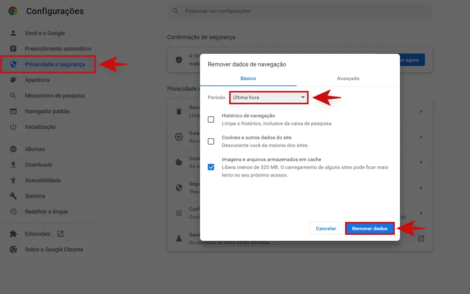Click the accessibility figure icon
470x294 pixels.
click(13, 180)
